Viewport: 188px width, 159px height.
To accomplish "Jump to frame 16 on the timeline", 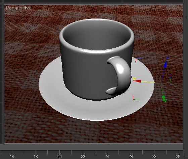I will pyautogui.click(x=12, y=156).
